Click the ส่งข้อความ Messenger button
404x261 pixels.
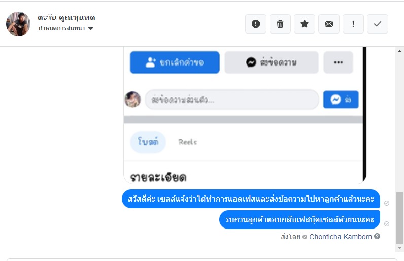point(272,62)
